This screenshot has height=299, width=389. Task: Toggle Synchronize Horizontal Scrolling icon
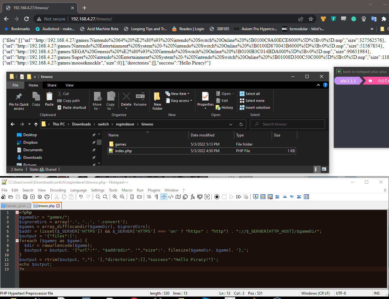[139, 197]
